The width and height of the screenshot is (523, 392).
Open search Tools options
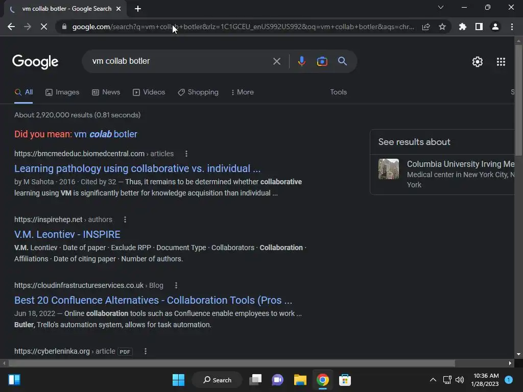[x=338, y=92]
